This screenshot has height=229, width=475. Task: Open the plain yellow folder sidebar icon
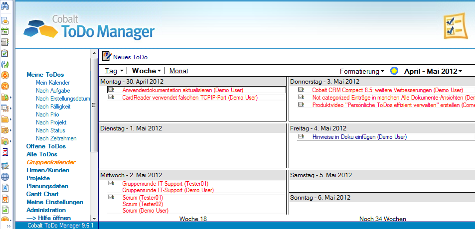[5, 119]
